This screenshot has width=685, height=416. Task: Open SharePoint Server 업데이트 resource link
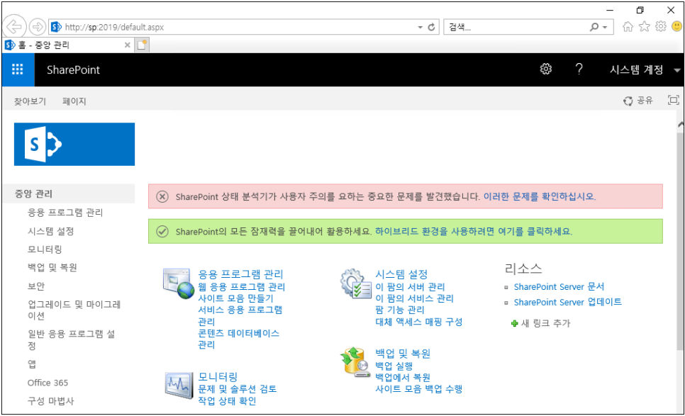pos(568,302)
